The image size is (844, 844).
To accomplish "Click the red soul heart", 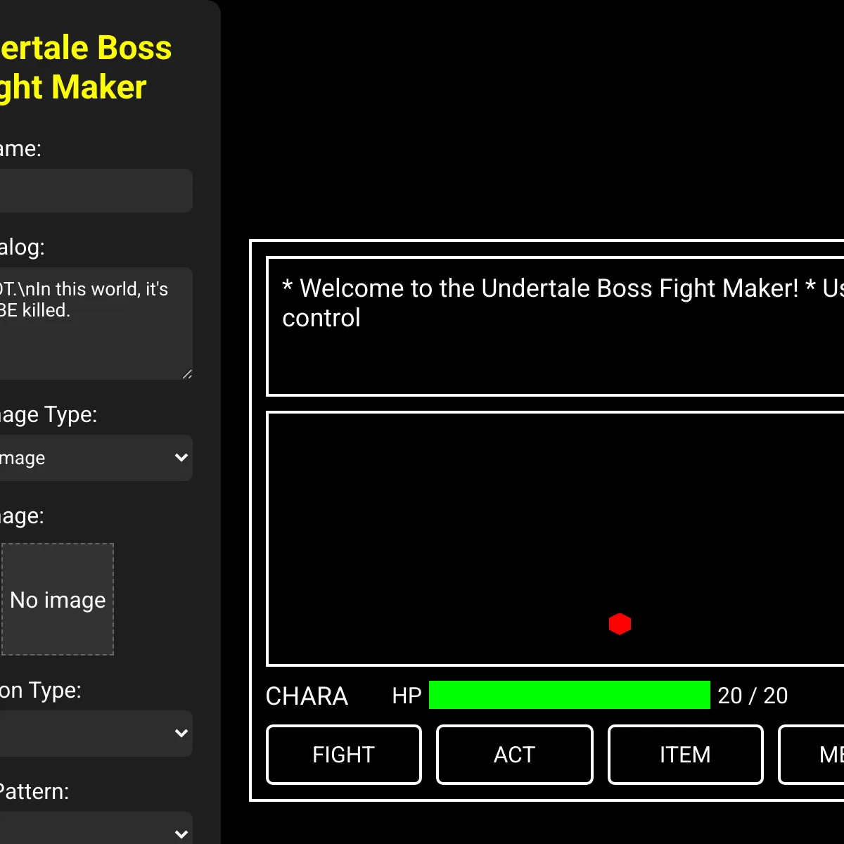I will (620, 624).
